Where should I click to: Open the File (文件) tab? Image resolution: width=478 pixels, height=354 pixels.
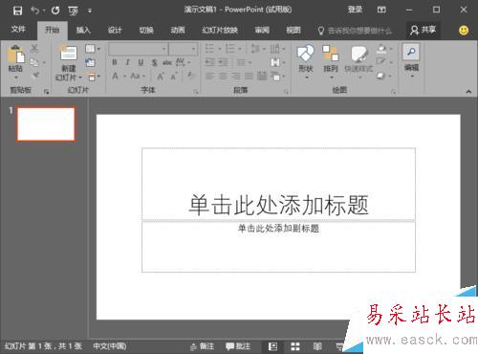coord(18,30)
